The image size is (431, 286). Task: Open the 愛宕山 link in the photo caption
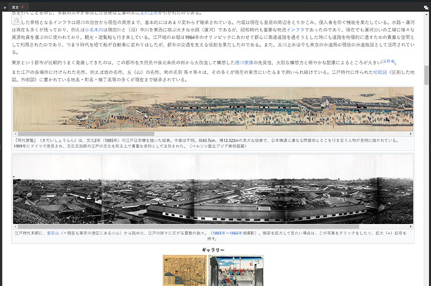52,233
